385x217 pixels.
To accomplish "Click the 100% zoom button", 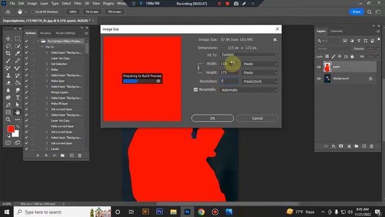I will coord(73,12).
